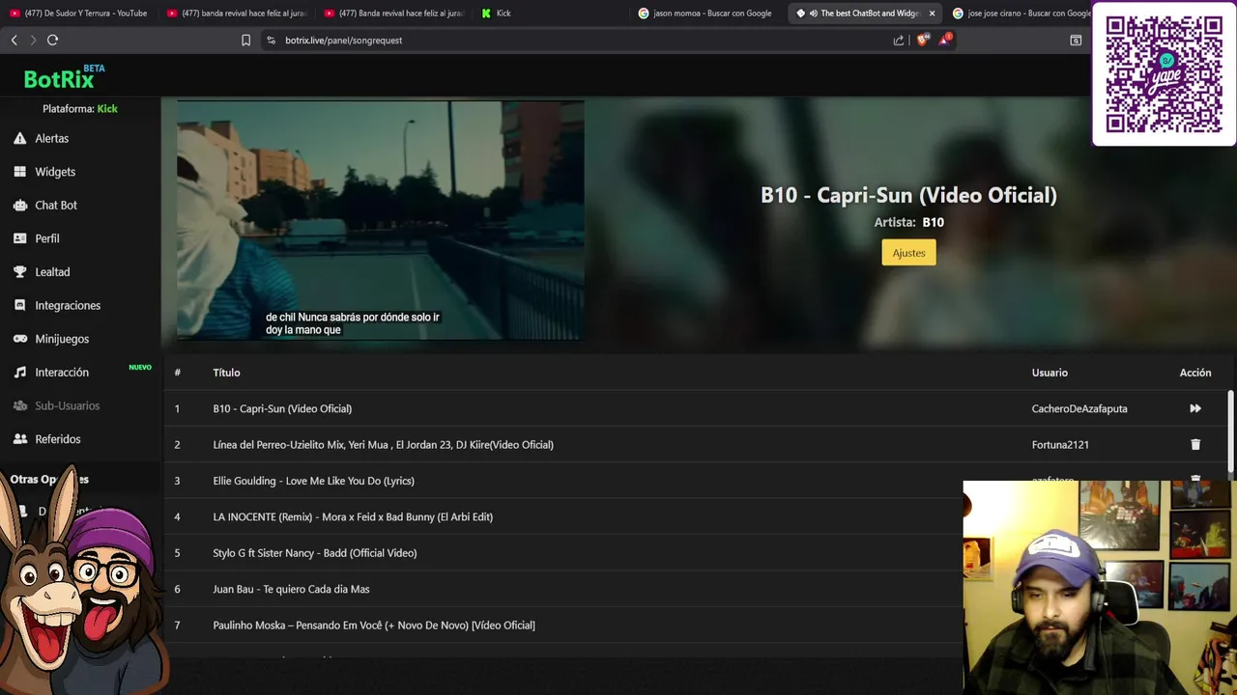Open Lealtad in the sidebar
Viewport: 1237px width, 695px height.
(52, 272)
